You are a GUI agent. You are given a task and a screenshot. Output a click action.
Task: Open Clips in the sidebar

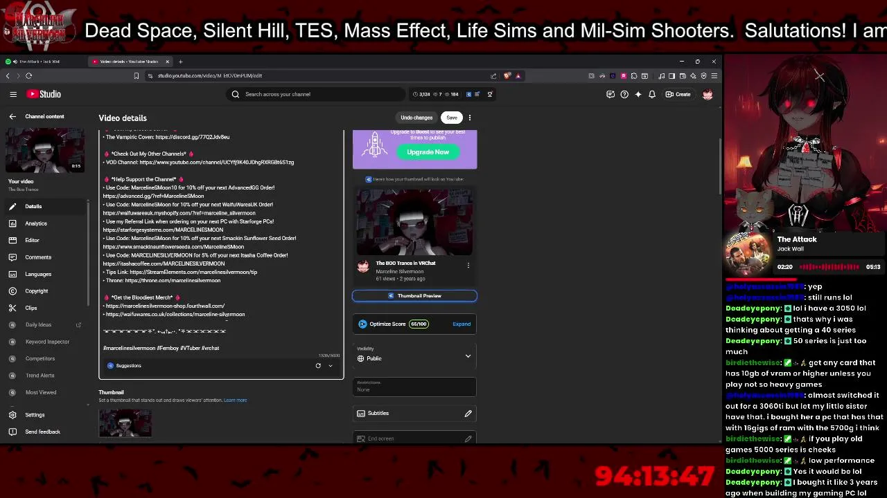point(44,308)
